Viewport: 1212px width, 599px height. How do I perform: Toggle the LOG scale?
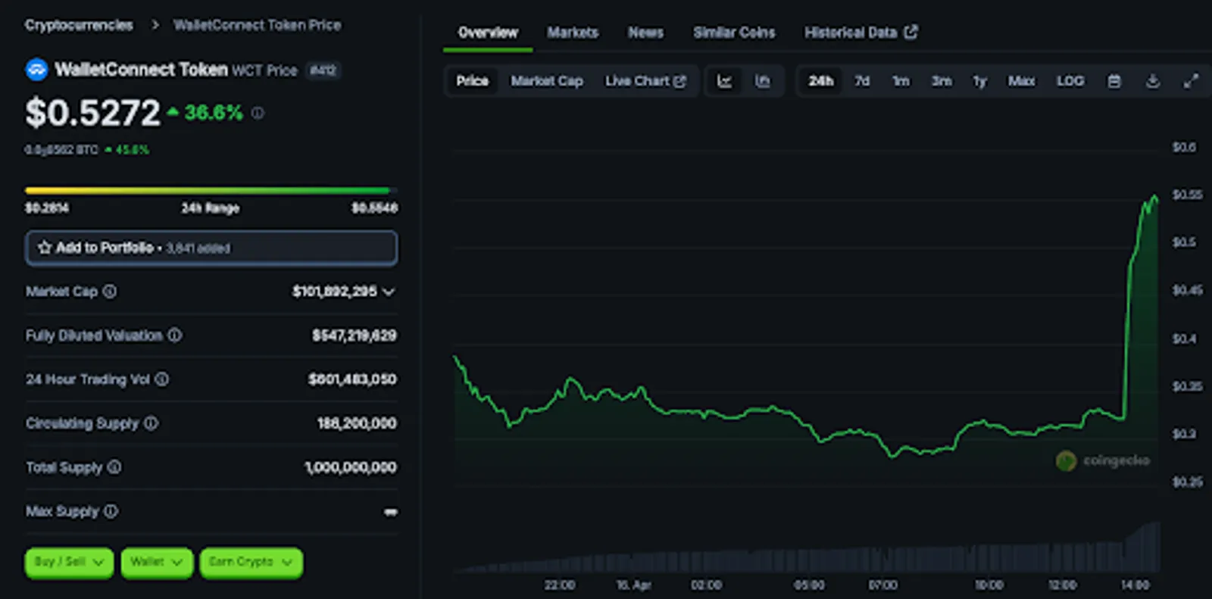(x=1070, y=81)
